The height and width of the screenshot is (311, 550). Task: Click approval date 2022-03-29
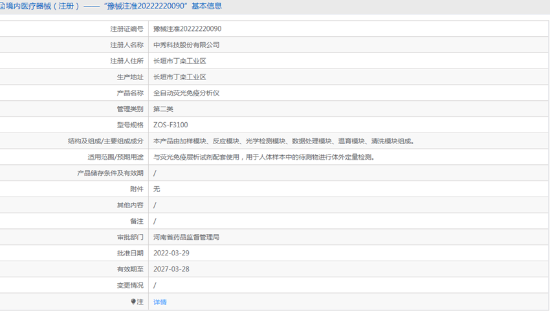click(171, 253)
